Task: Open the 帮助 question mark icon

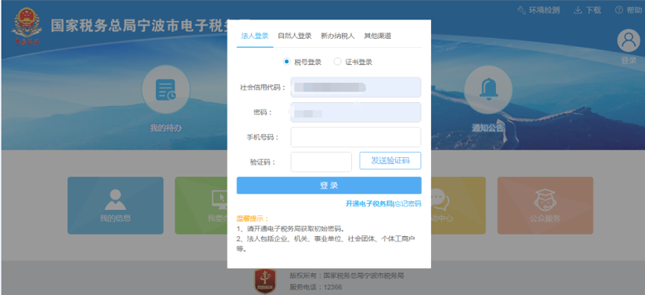Action: click(x=619, y=10)
